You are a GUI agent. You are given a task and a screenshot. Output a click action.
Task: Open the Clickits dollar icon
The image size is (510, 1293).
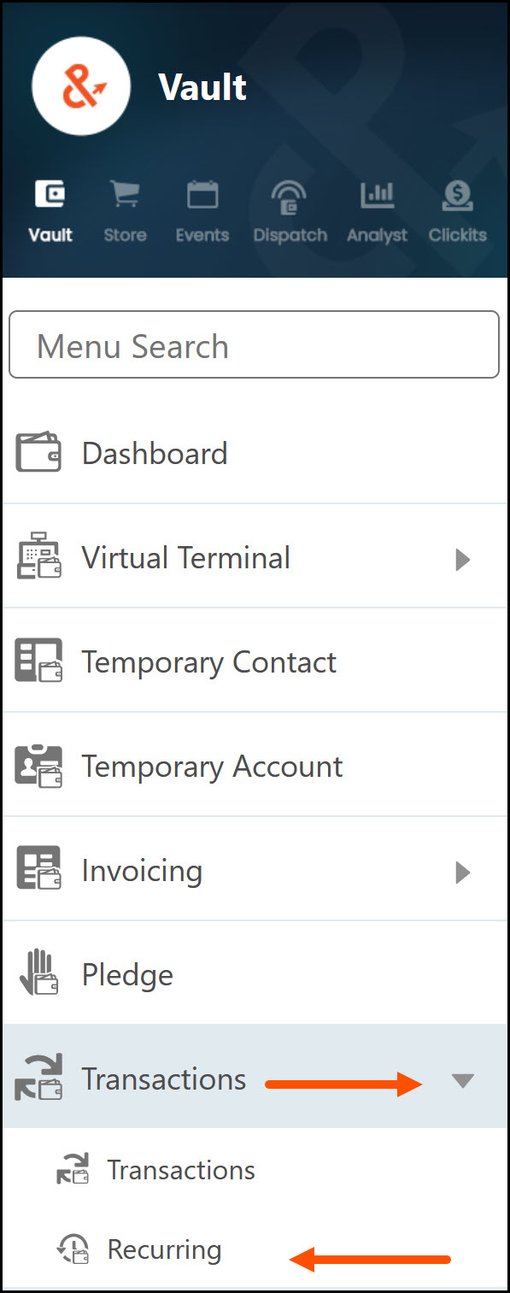(457, 196)
